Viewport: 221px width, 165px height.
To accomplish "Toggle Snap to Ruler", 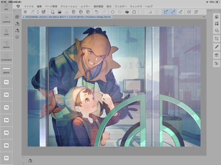I will [x=166, y=12].
